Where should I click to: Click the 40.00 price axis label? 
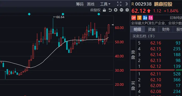tap(119, 56)
